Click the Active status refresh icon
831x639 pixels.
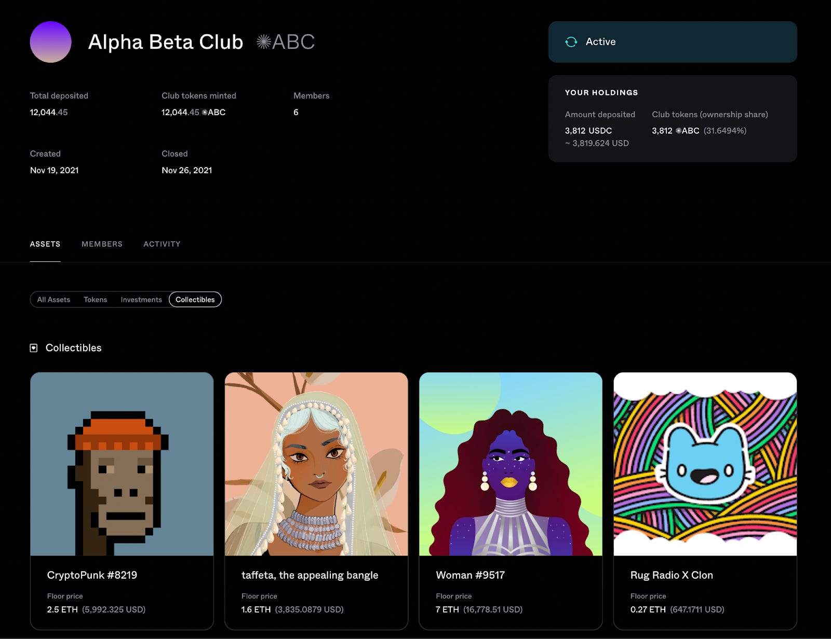coord(571,42)
